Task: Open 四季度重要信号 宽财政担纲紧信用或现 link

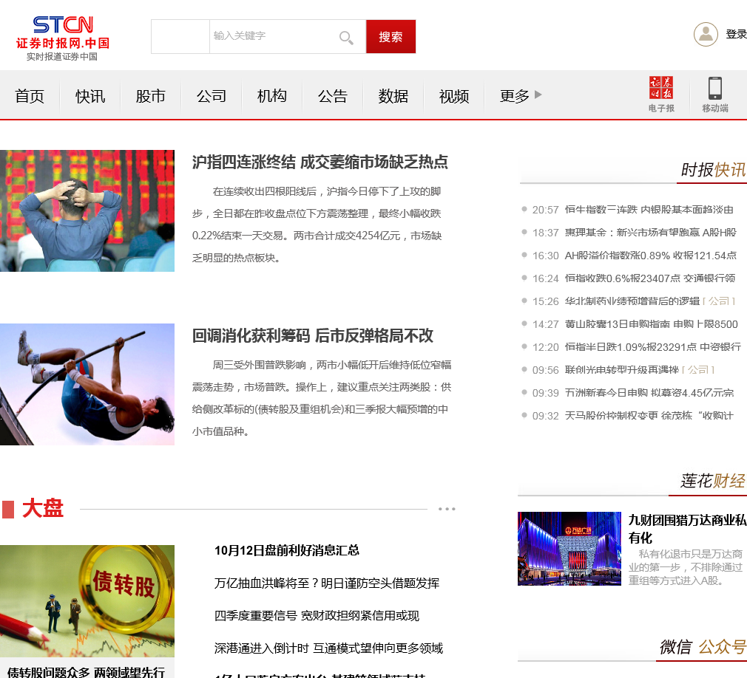Action: coord(317,616)
